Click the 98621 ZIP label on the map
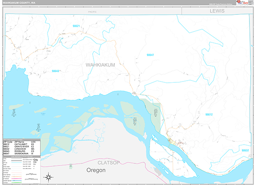 coord(76,26)
